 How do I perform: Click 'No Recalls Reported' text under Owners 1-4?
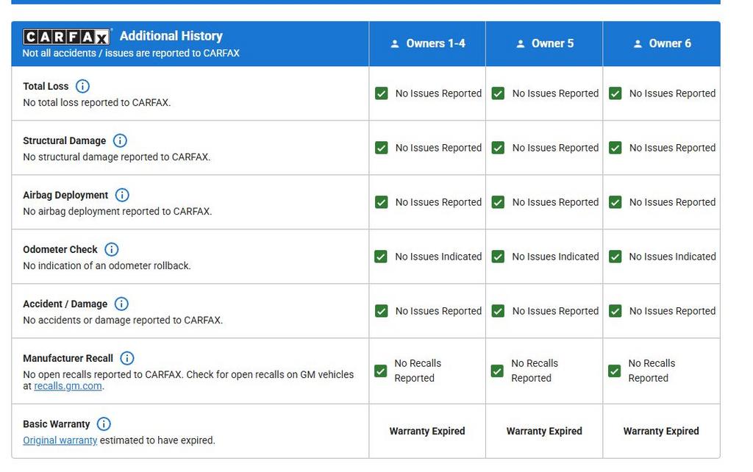[x=418, y=371]
